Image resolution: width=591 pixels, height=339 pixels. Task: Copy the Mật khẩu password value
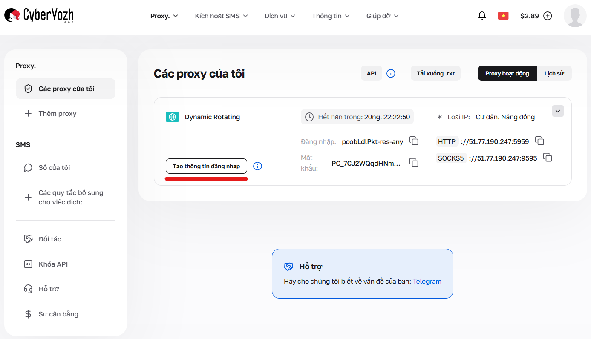(414, 162)
